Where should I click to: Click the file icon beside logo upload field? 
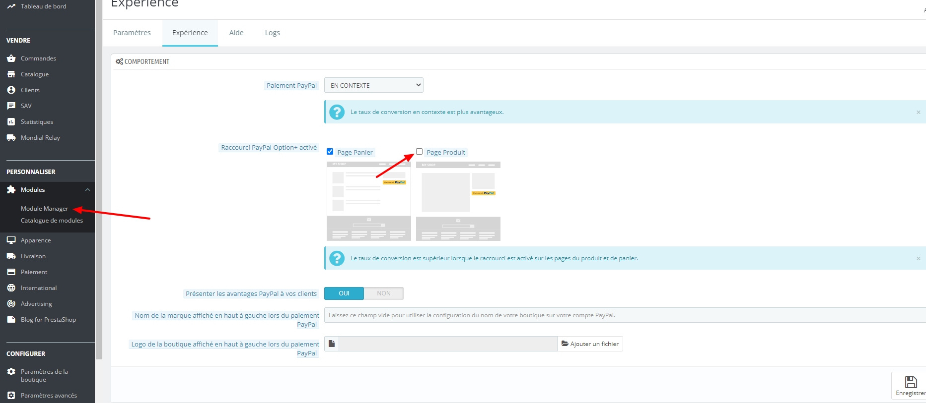point(332,344)
